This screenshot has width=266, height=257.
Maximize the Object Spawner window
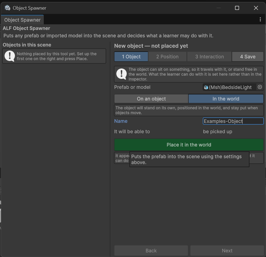[237, 8]
